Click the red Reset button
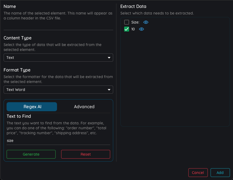The width and height of the screenshot is (233, 180). 86,154
